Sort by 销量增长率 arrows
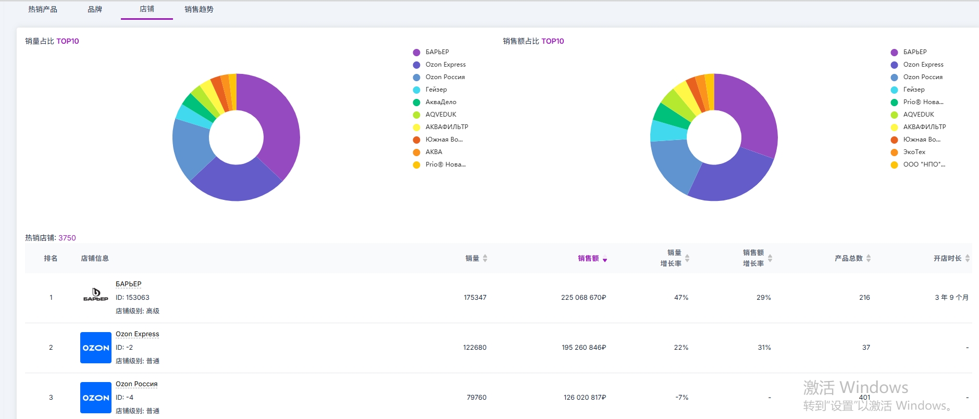979x419 pixels. (x=687, y=258)
